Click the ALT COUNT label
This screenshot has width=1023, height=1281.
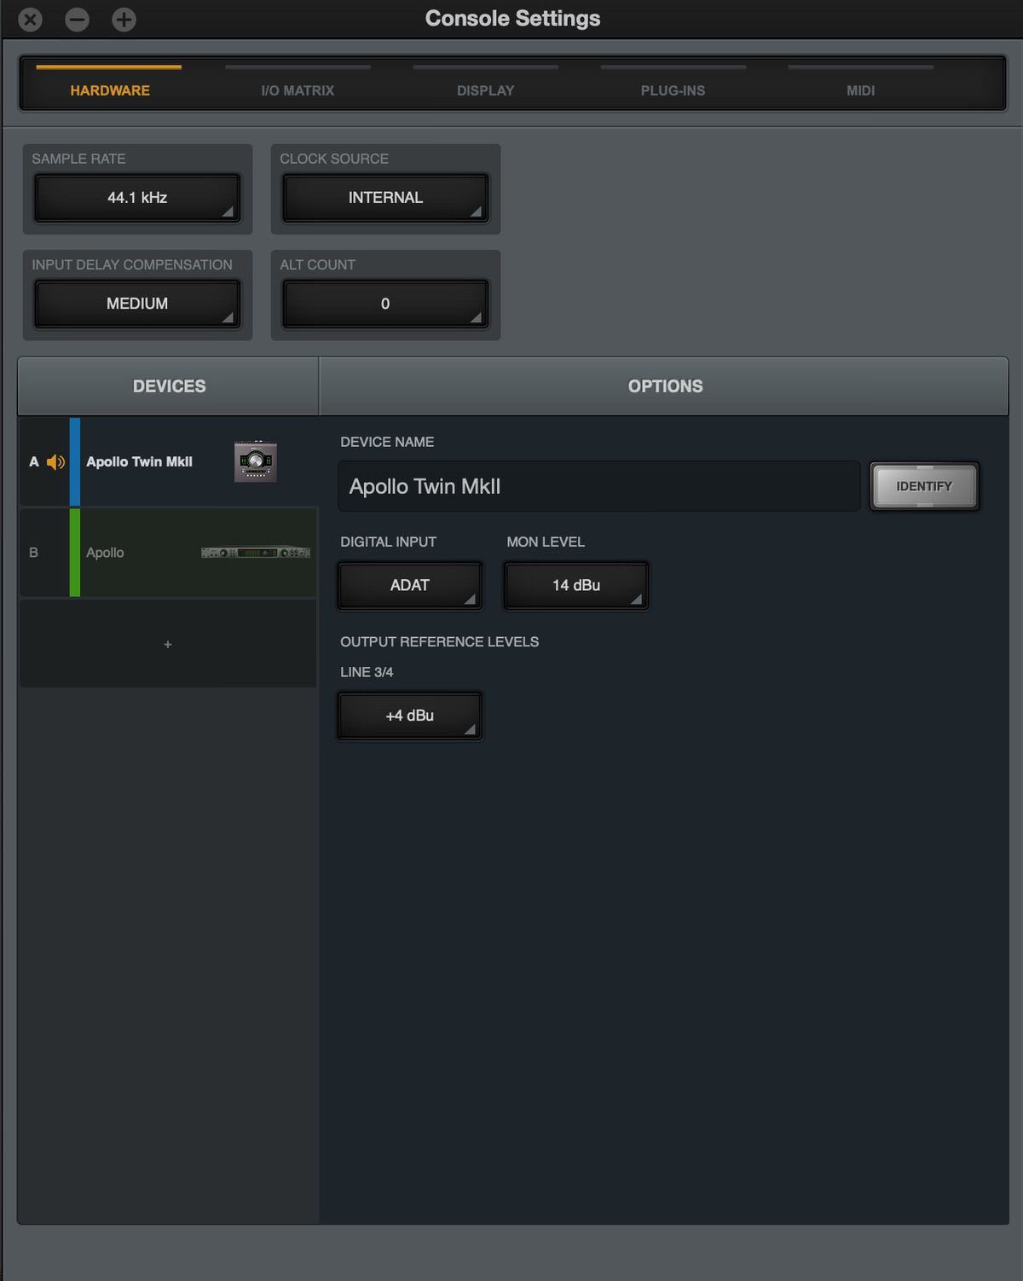point(318,264)
